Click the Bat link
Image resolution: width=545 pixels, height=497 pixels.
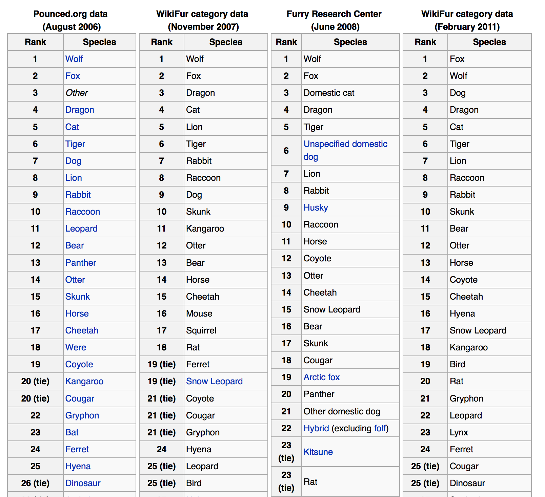pos(72,432)
